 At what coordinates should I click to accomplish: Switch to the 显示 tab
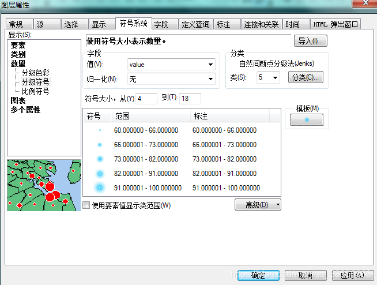click(x=102, y=24)
